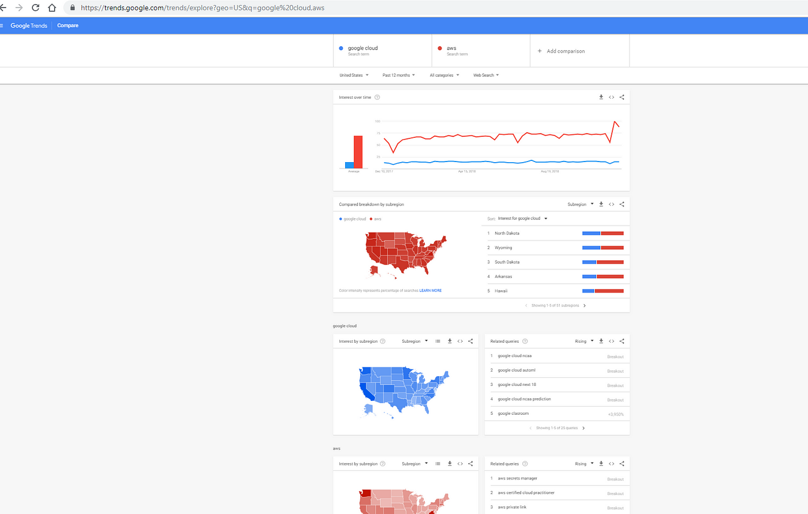Switch aws subregion map to list view
The image size is (808, 514).
(438, 463)
